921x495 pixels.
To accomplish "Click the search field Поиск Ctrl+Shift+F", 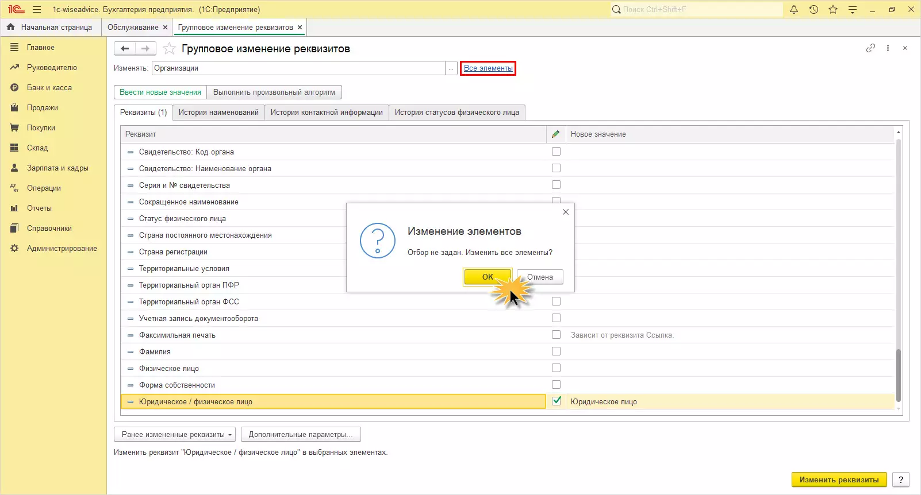I will coord(697,9).
